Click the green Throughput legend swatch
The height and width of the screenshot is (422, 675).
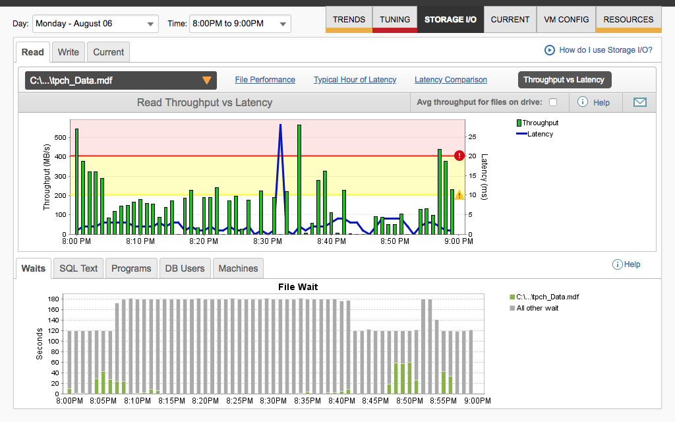pos(519,123)
